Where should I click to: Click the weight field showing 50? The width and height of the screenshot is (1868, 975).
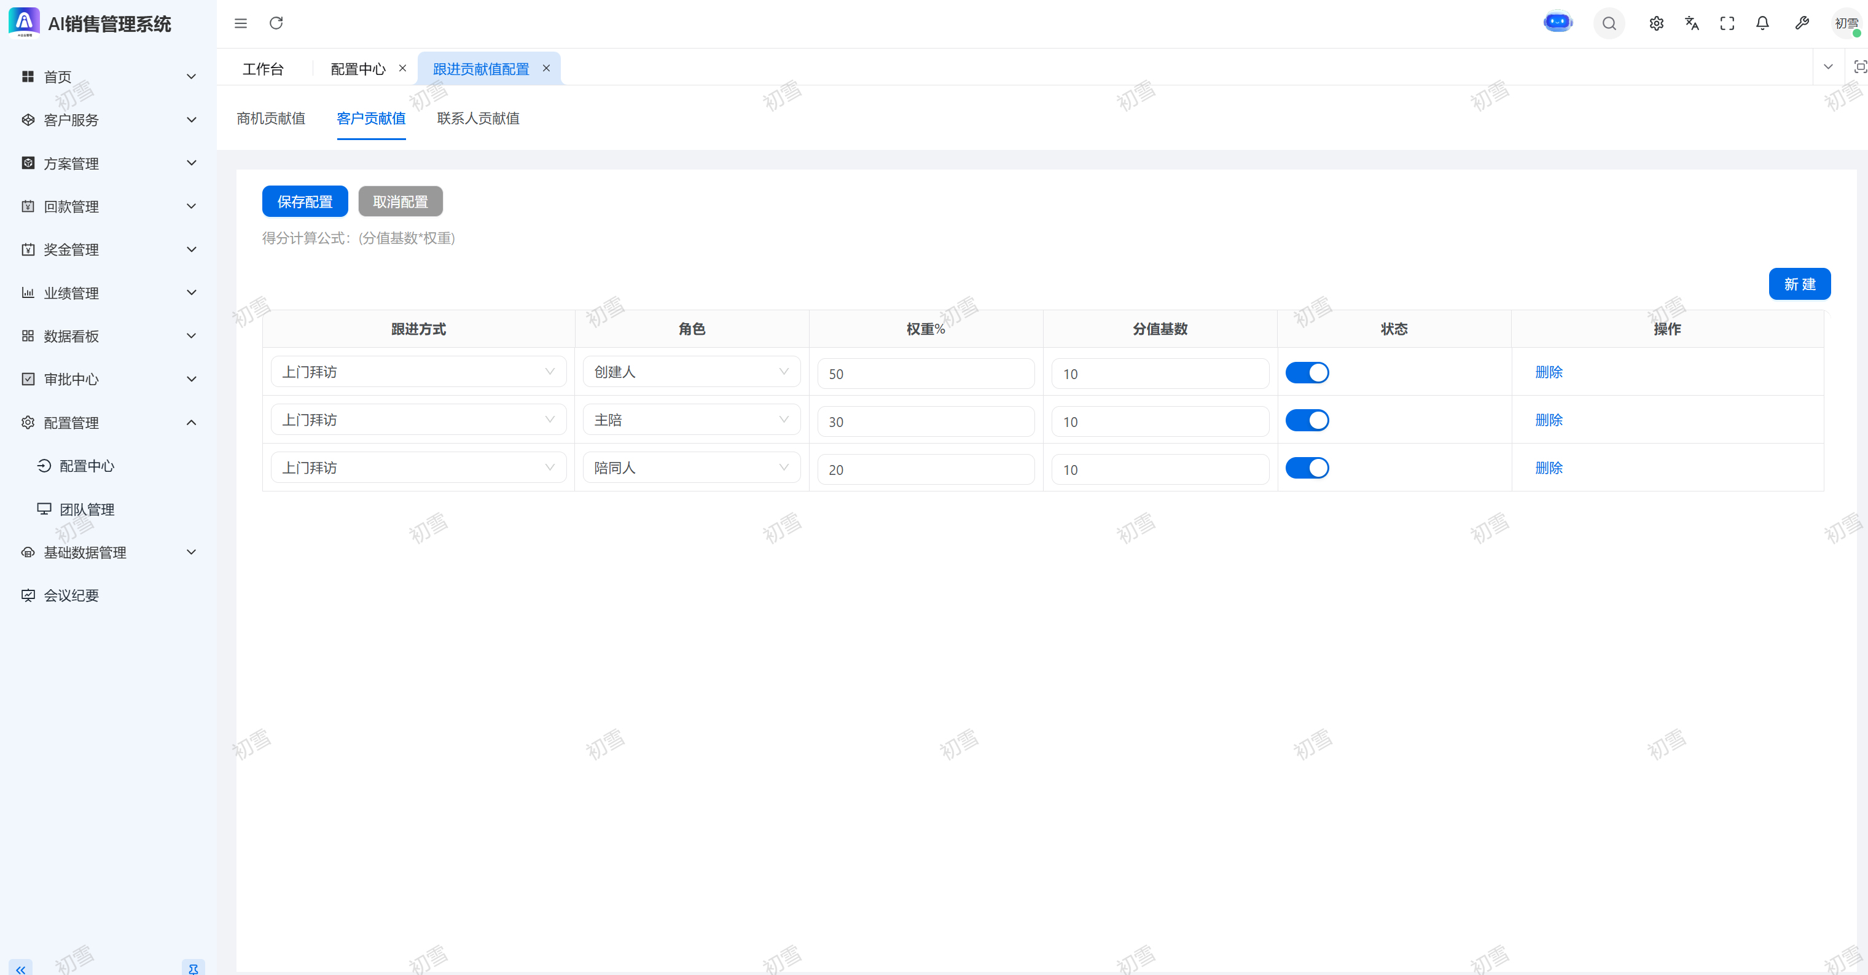click(x=925, y=374)
